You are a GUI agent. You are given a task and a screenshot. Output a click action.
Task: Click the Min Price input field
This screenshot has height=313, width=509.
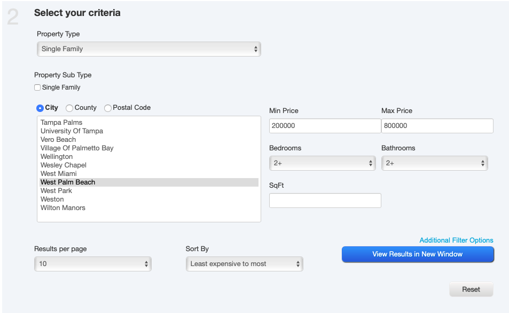coord(325,126)
